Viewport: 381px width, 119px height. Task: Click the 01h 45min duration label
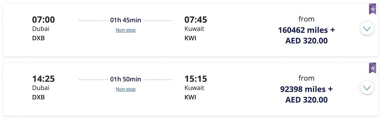(126, 20)
